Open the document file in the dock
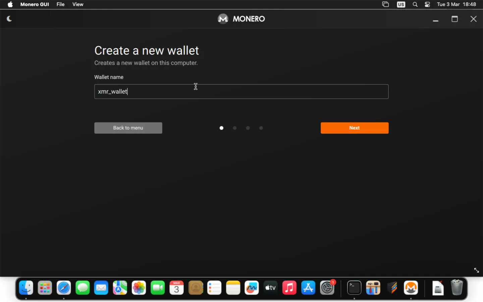This screenshot has width=483, height=302. [x=438, y=288]
